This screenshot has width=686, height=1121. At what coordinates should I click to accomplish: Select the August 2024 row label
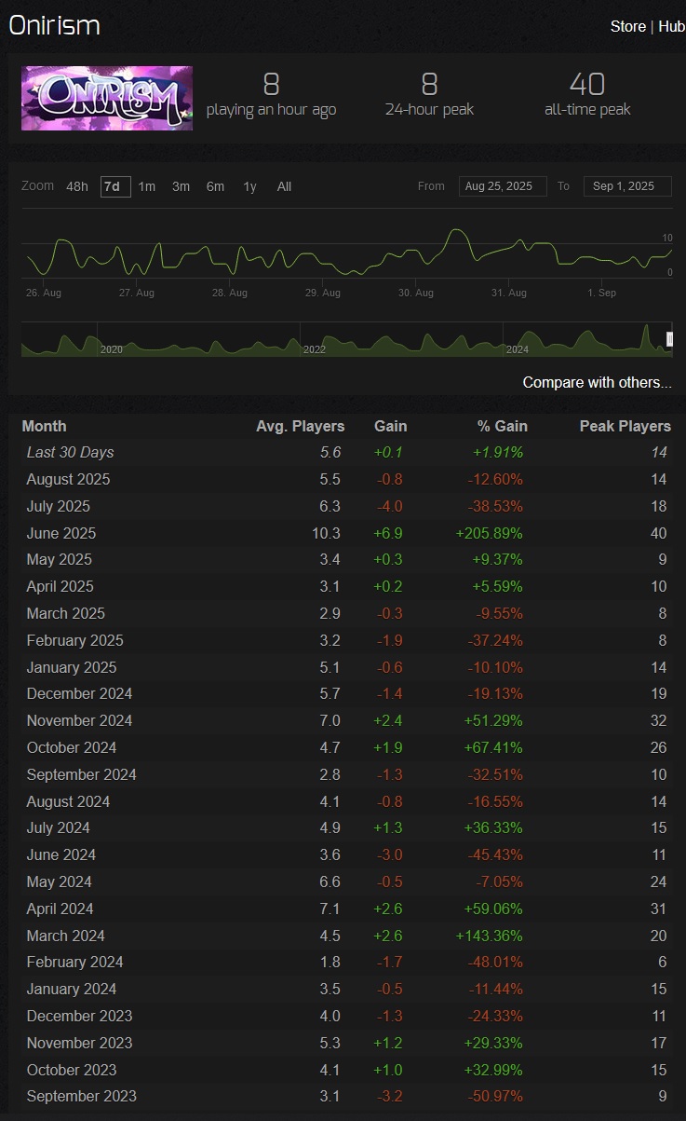(x=68, y=801)
